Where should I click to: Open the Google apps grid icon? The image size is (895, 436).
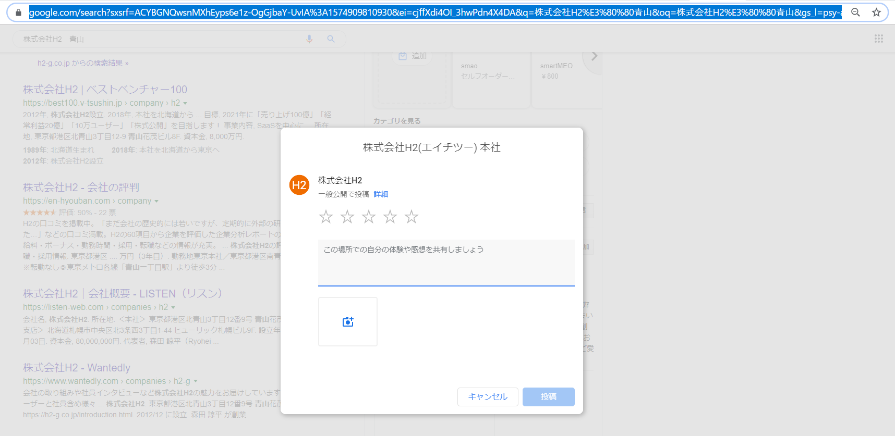click(879, 39)
